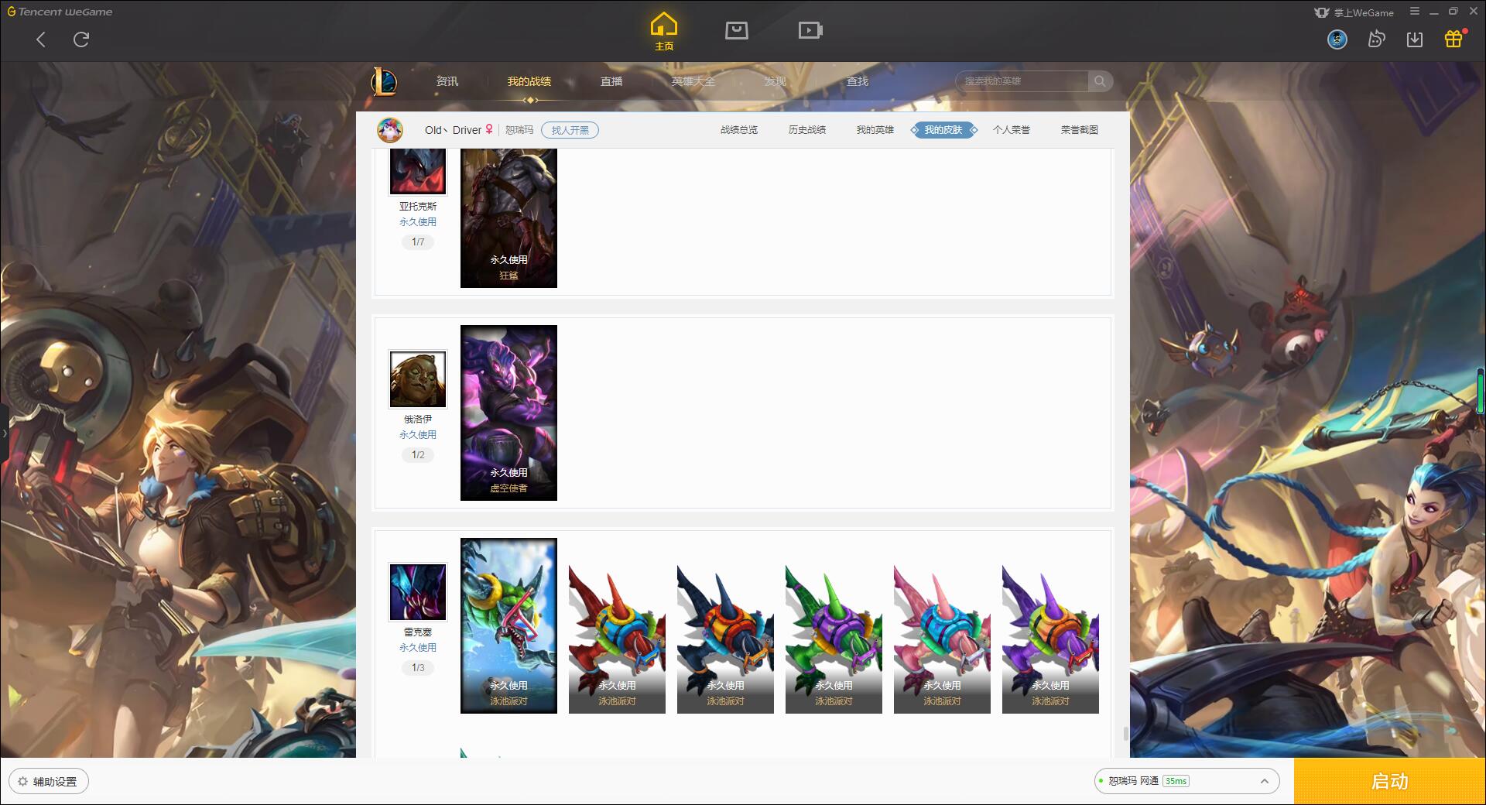This screenshot has height=805, width=1486.
Task: Select the dark blue 泳池派对 chroma thumbnail
Action: (725, 639)
